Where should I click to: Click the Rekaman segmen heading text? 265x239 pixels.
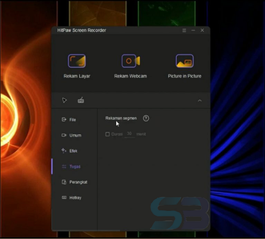[121, 118]
